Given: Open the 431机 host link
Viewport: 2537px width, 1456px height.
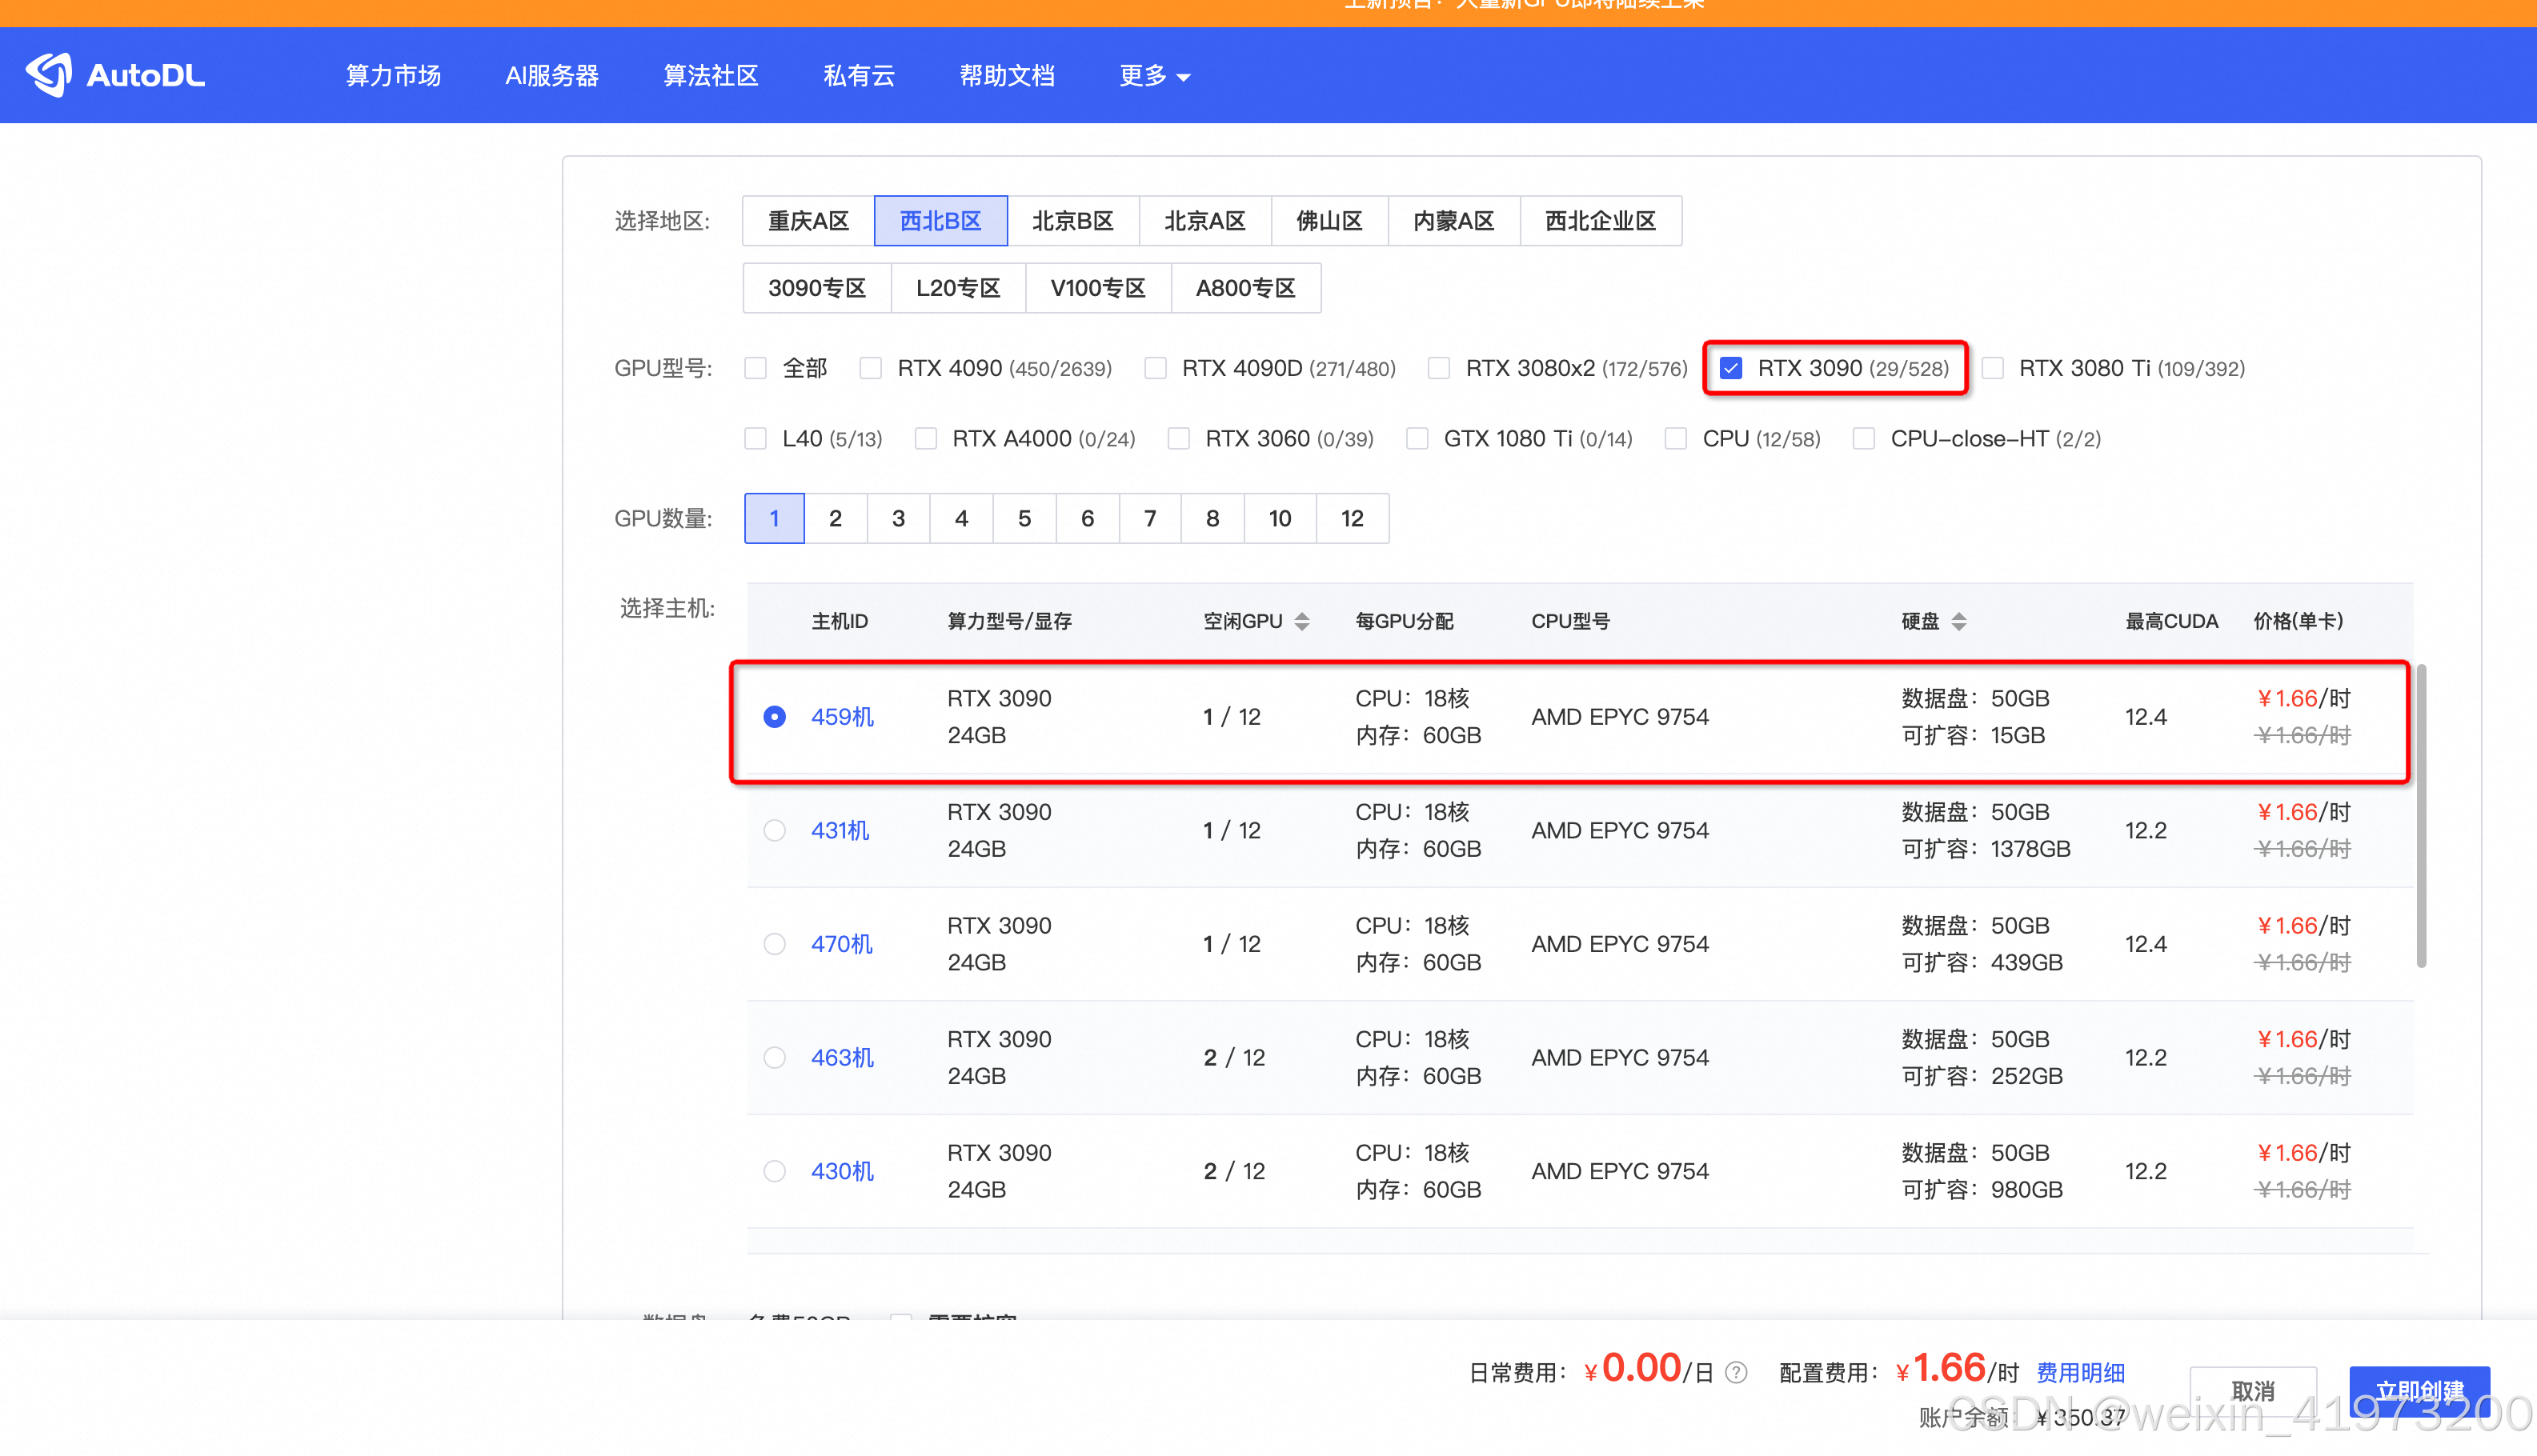Looking at the screenshot, I should [840, 830].
